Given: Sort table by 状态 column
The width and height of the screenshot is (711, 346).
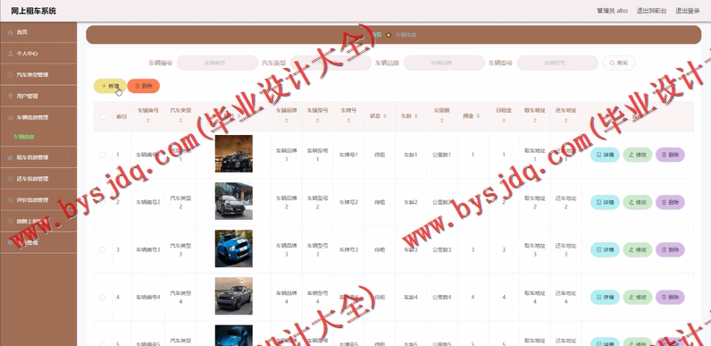Looking at the screenshot, I should [385, 116].
